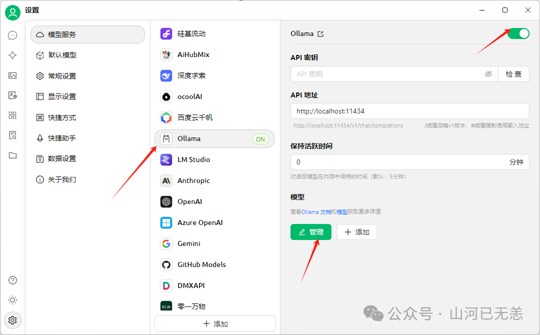Open Ollama external link icon
540x335 pixels.
(320, 33)
